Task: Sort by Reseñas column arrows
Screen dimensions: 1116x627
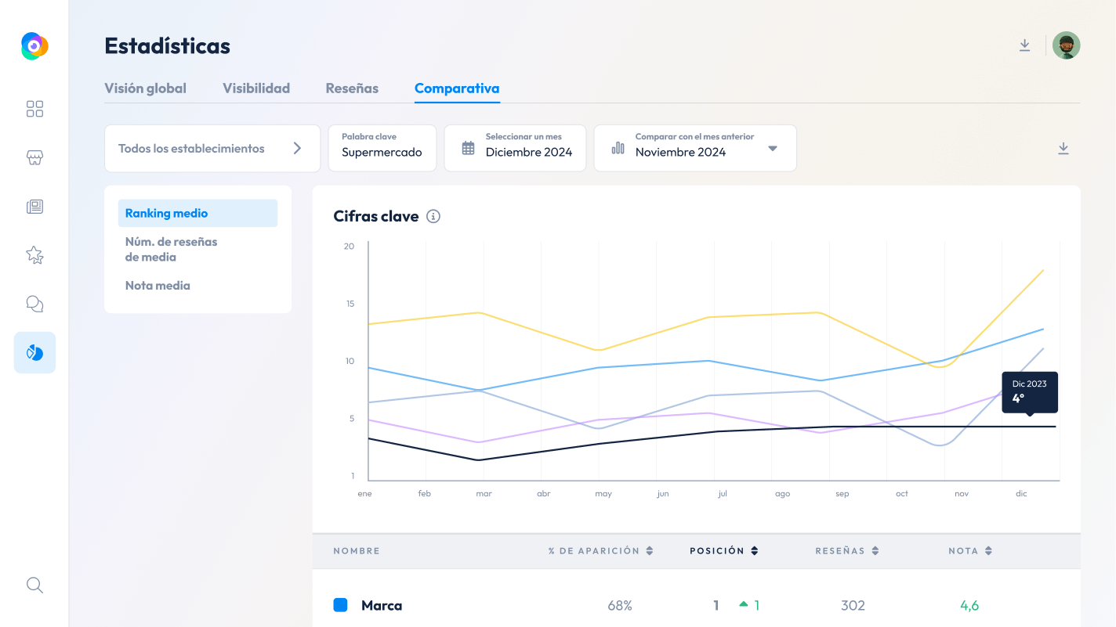Action: click(875, 551)
